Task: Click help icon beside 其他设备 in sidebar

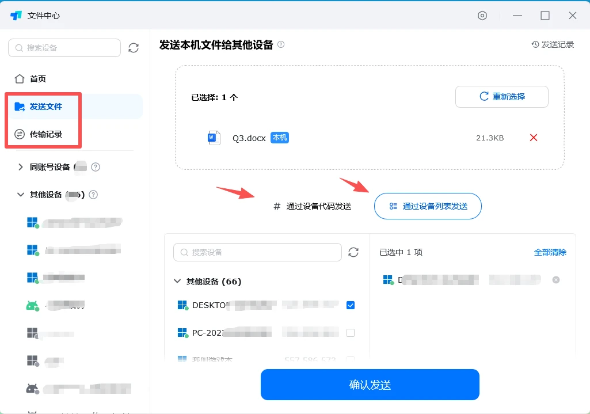Action: tap(93, 195)
